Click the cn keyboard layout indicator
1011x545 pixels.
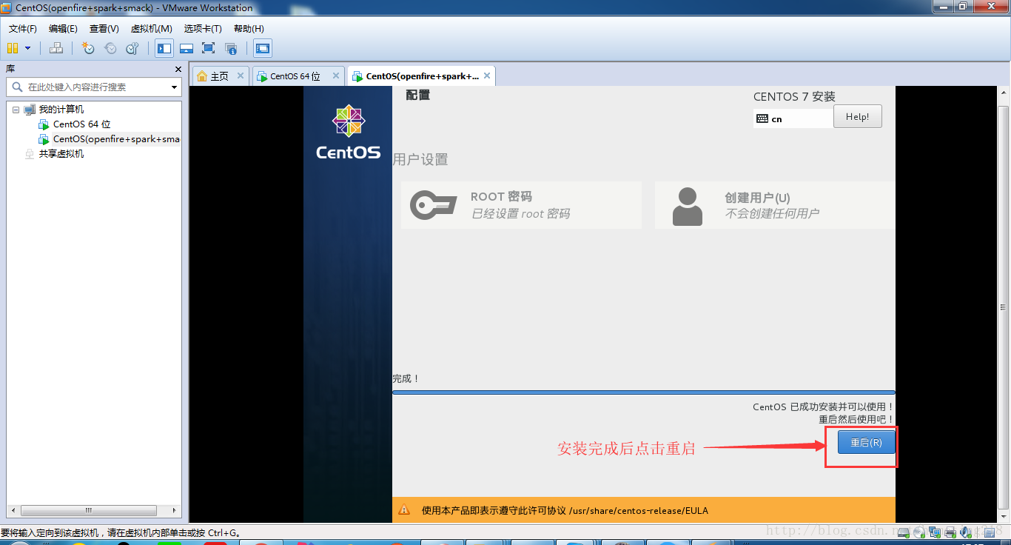click(x=793, y=118)
